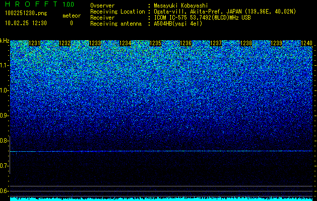Image resolution: width=317 pixels, height=201 pixels.
Task: Click the 0.6 kHz axis label
Action: coord(5,191)
